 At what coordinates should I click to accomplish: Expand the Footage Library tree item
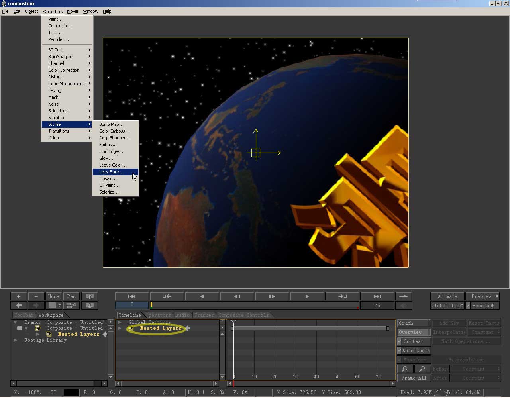point(15,340)
